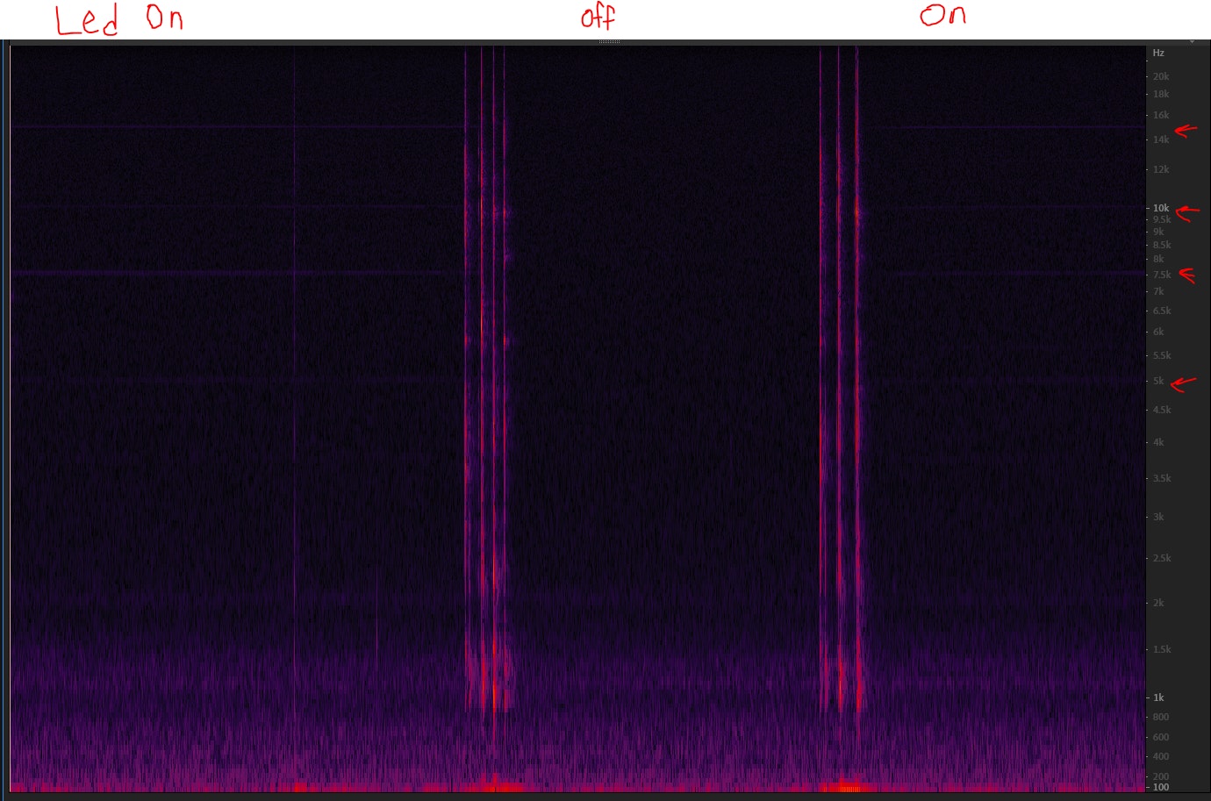Click the handwritten "Led On" annotation
This screenshot has width=1211, height=801.
tap(119, 19)
